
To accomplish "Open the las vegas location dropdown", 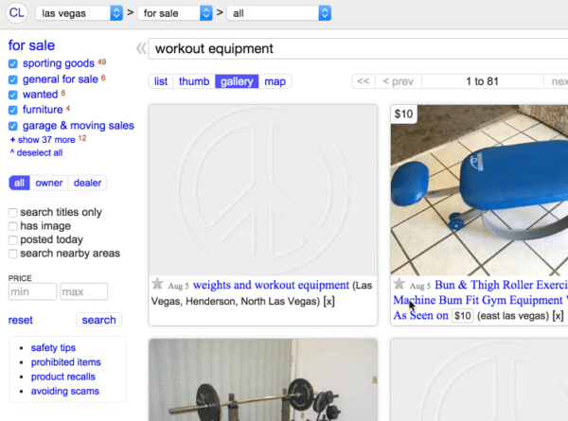I will pos(79,13).
